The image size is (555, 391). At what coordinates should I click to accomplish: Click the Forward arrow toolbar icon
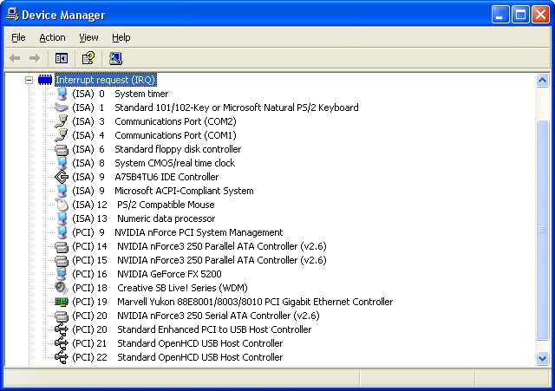35,58
